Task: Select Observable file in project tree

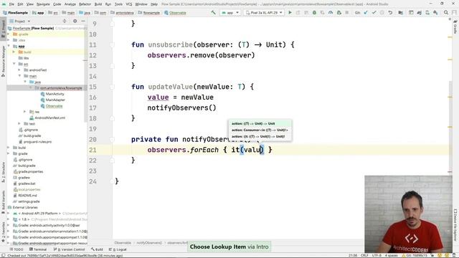Action: (54, 106)
